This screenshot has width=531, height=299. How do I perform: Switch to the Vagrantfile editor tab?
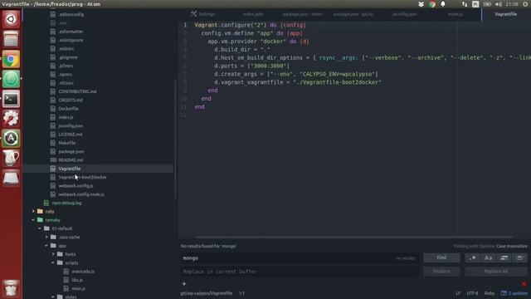[x=505, y=14]
